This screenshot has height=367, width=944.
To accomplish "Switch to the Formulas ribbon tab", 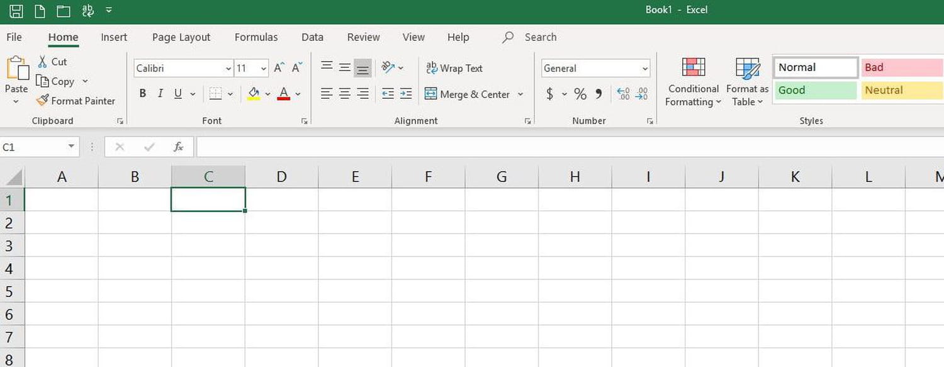I will click(x=256, y=37).
